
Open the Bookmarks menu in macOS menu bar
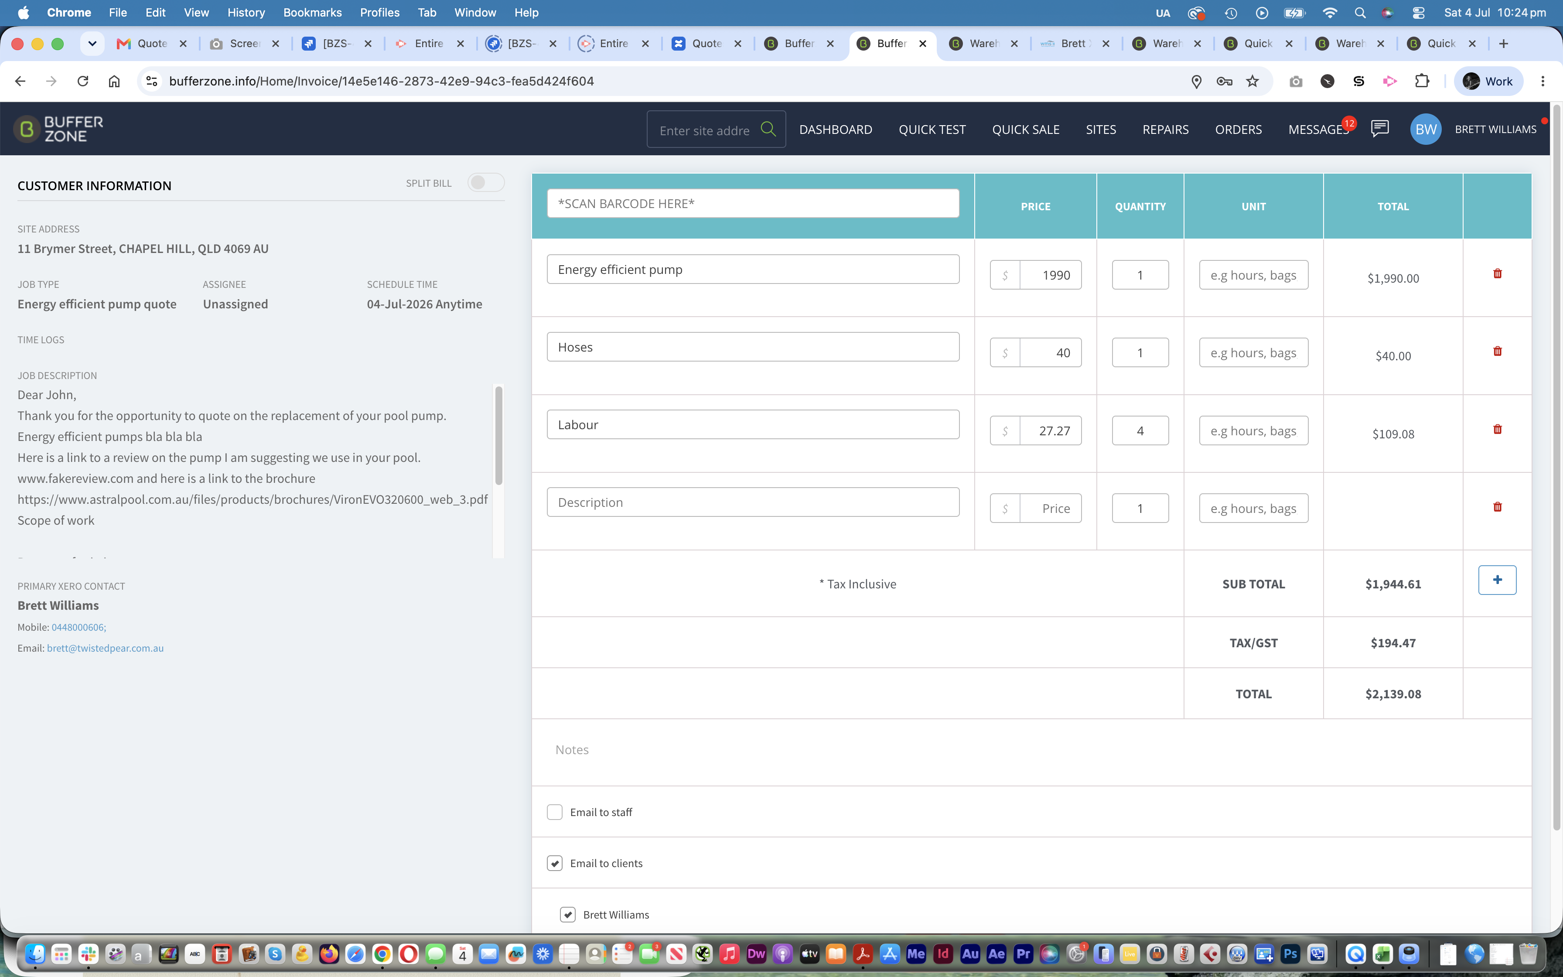coord(312,12)
